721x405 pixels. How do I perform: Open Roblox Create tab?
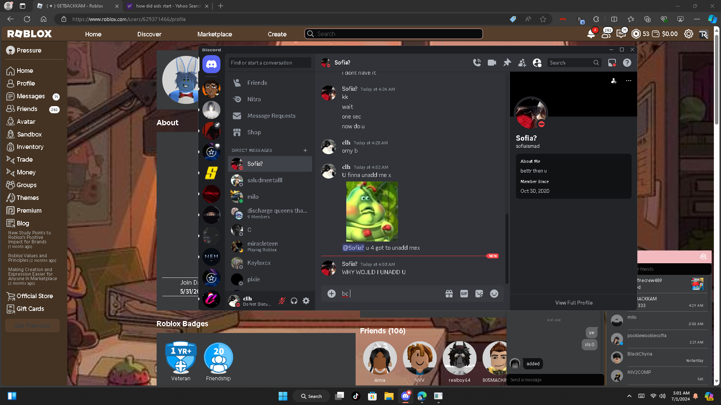(x=277, y=34)
